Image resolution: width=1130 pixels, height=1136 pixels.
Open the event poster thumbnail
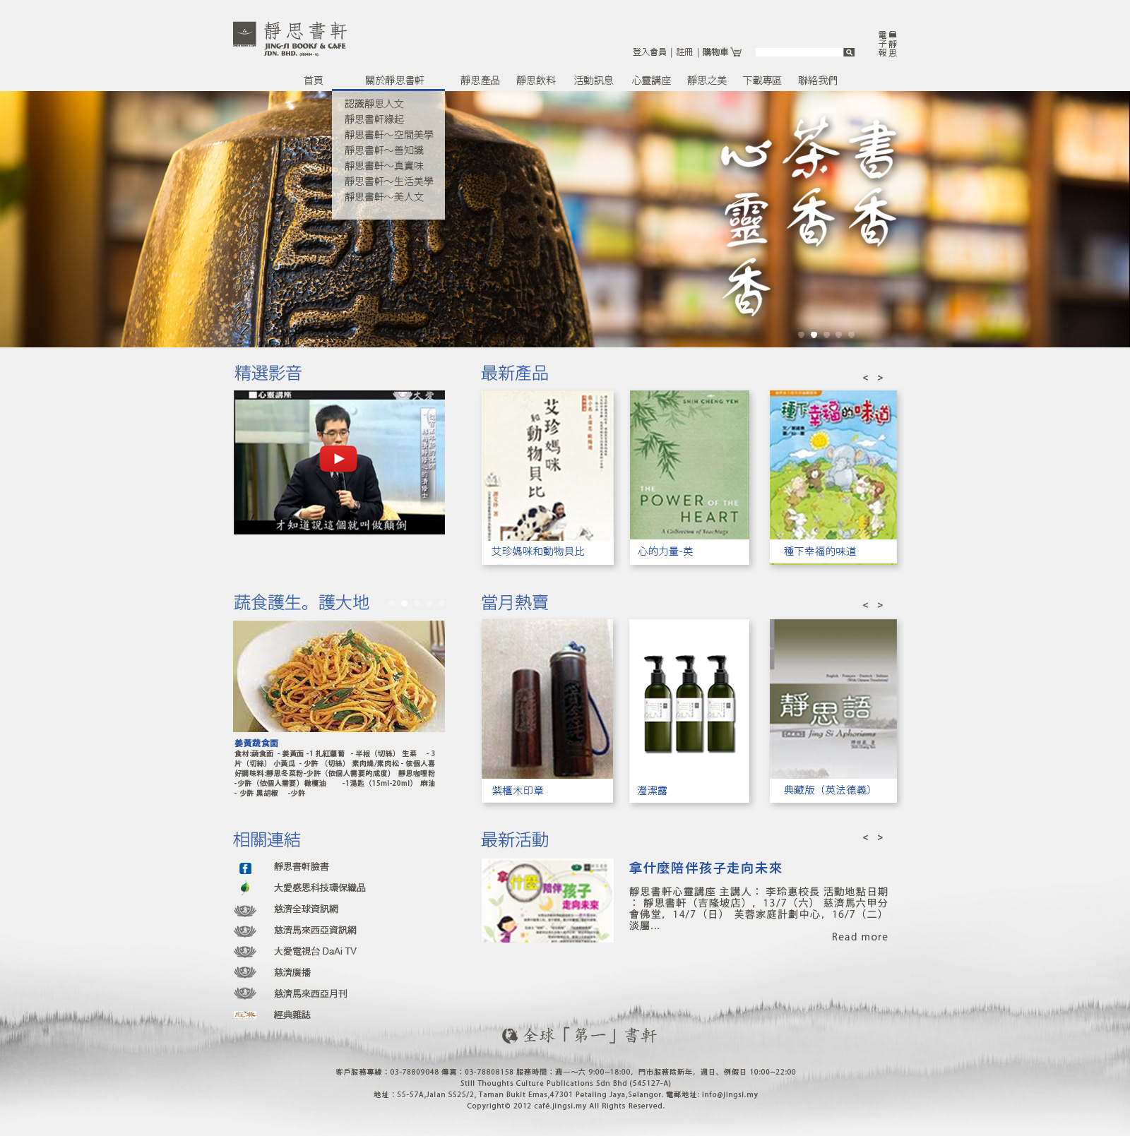(547, 900)
